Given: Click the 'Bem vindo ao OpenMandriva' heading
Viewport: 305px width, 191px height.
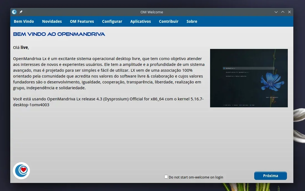Looking at the screenshot, I should (x=59, y=34).
